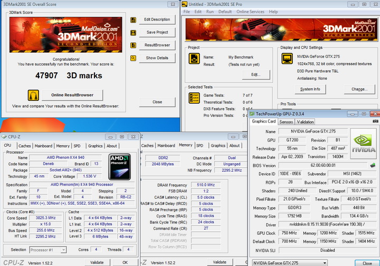This screenshot has width=380, height=266.
Task: Click the 3DMark2001 banner in main window
Action: point(282,30)
